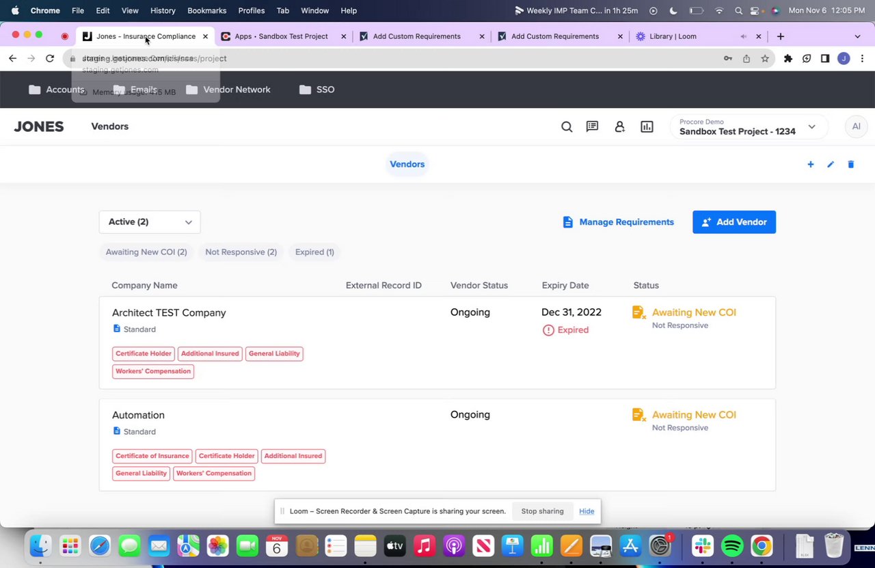Viewport: 875px width, 568px height.
Task: Click the Expiry Date column header
Action: click(565, 286)
